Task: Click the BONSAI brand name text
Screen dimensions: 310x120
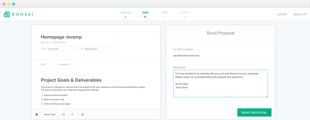Action: (23, 15)
